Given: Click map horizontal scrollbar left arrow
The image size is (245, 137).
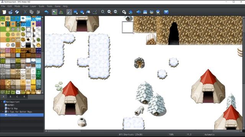Looking at the screenshot, I should coord(46,131).
